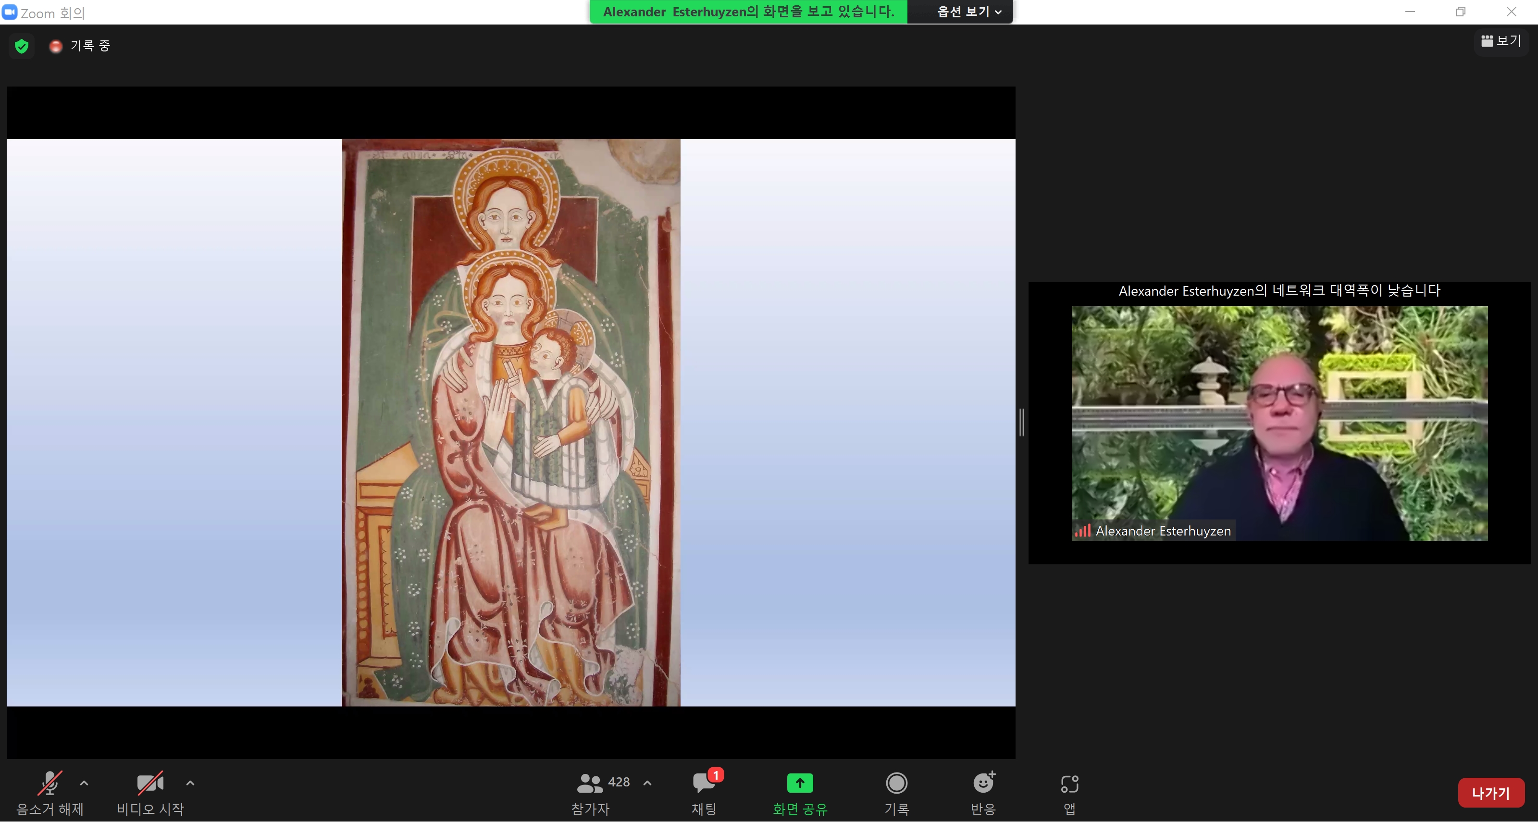Click the green shield encryption icon
1538x822 pixels.
[22, 46]
